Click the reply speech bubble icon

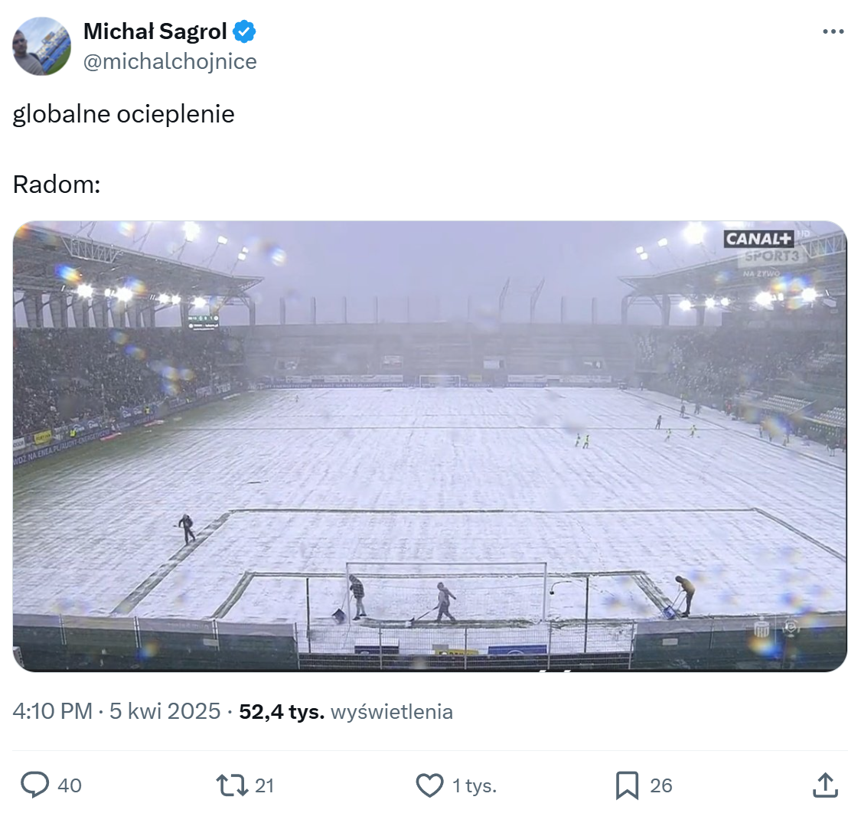click(x=34, y=785)
